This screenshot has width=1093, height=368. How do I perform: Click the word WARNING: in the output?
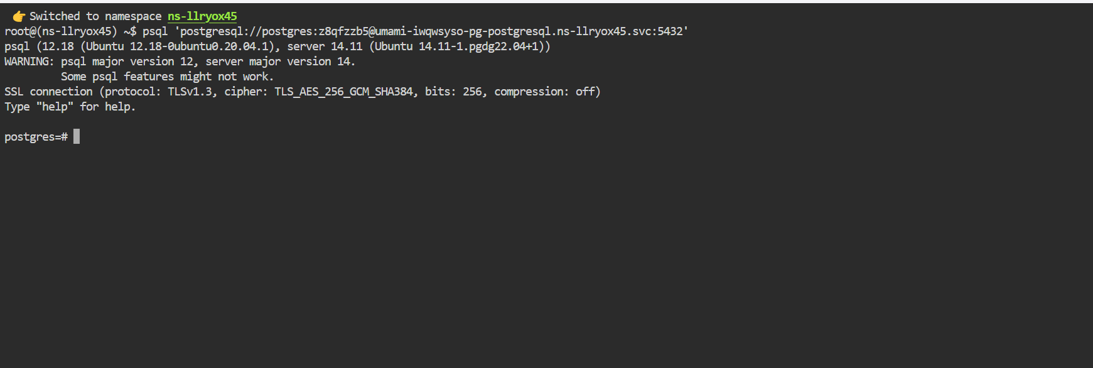pos(30,62)
